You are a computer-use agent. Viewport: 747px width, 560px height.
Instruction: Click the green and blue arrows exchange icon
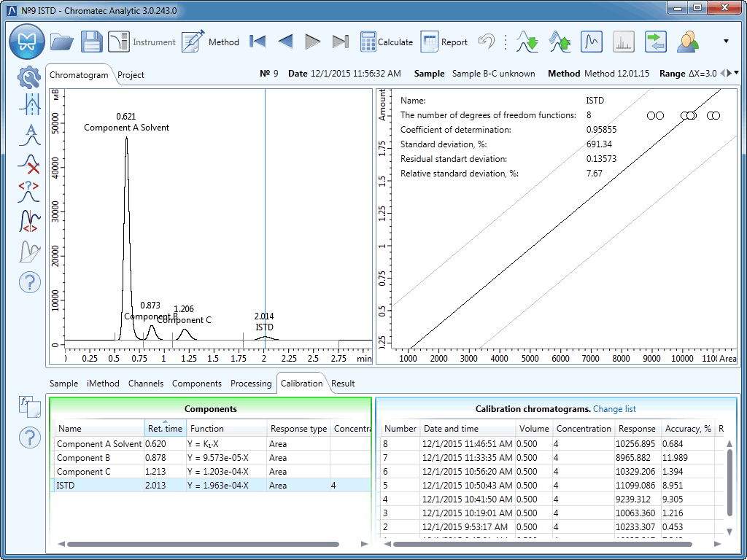(x=656, y=42)
